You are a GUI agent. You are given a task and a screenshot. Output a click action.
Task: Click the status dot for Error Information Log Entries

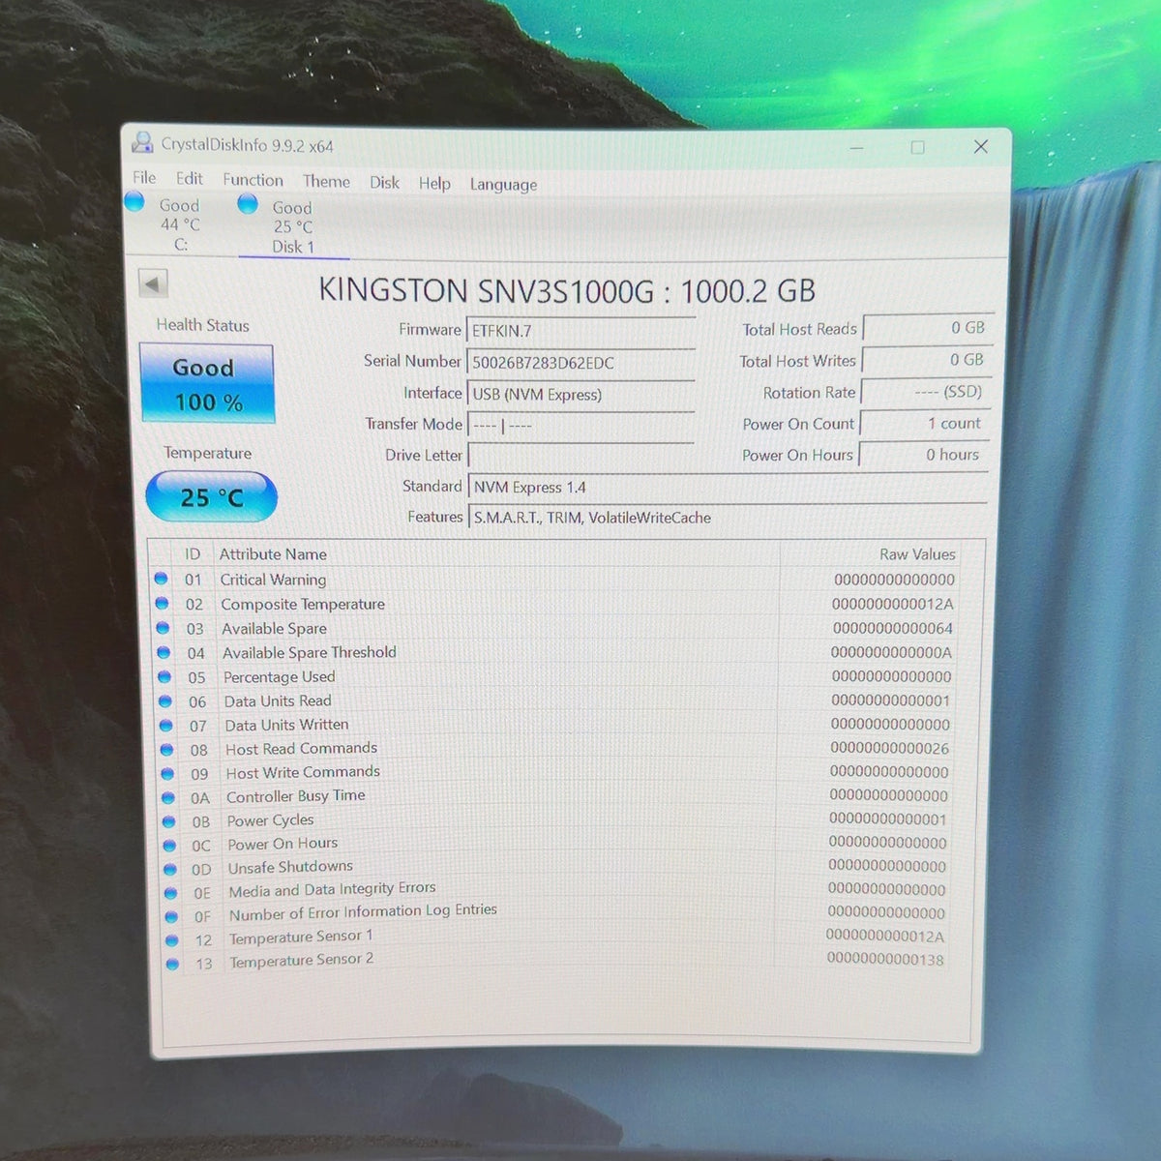(x=171, y=916)
